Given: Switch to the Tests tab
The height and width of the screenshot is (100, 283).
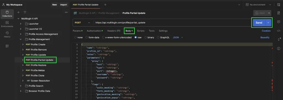Looking at the screenshot, I should point(152,31).
